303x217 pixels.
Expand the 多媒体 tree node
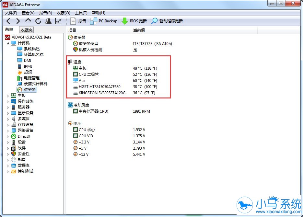pos(8,119)
